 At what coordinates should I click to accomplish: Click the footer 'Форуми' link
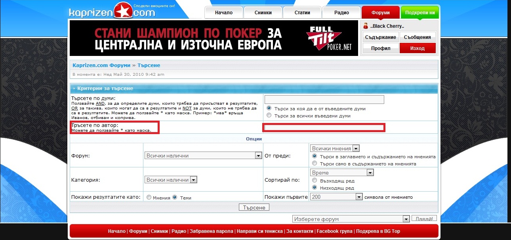pyautogui.click(x=138, y=231)
